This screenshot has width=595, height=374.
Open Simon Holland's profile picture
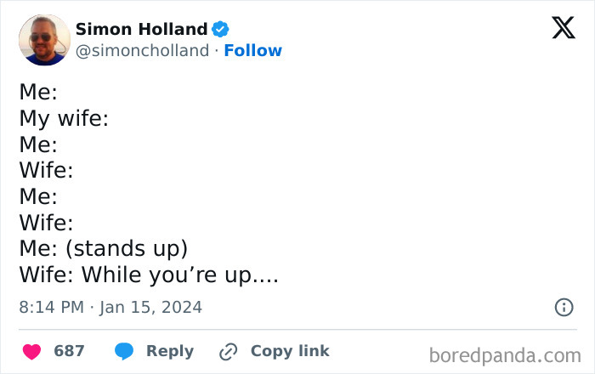coord(44,40)
